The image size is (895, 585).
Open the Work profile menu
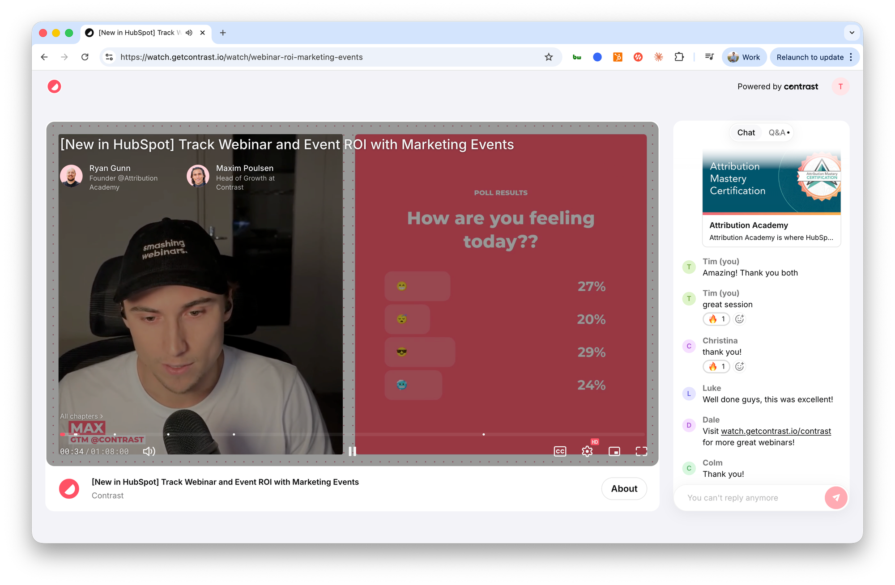(744, 57)
